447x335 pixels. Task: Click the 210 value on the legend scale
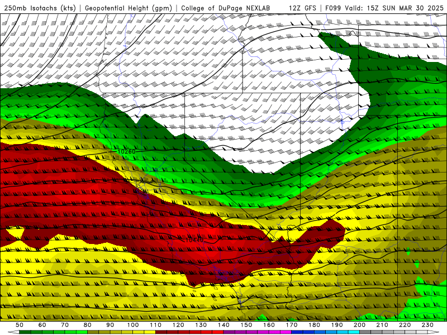(x=382, y=325)
